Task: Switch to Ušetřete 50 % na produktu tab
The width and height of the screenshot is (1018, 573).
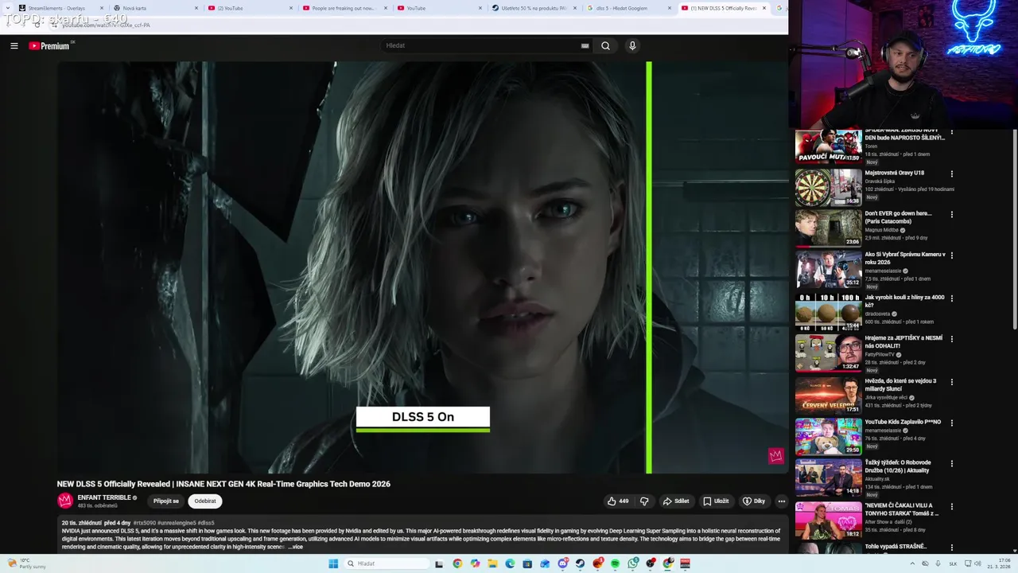Action: point(533,8)
